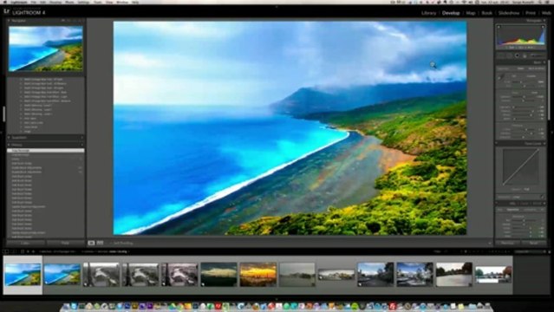The width and height of the screenshot is (554, 312).
Task: Hide the top module picker panel arrow
Action: 277,6
